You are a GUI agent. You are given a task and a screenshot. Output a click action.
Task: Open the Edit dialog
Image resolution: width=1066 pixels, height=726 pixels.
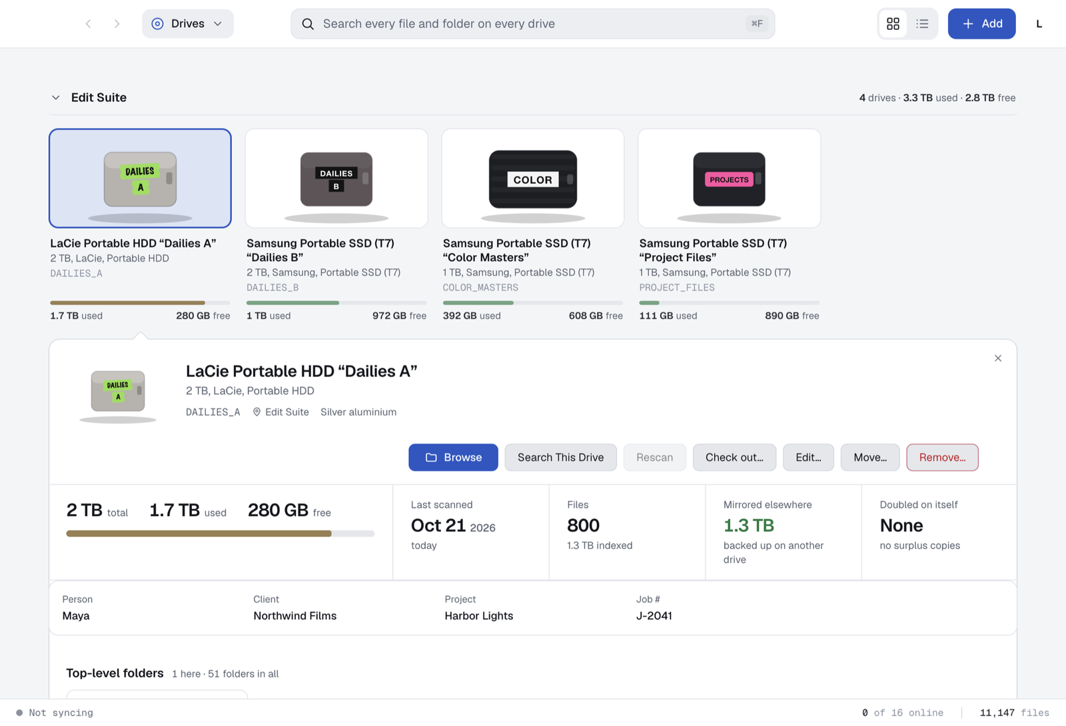808,458
